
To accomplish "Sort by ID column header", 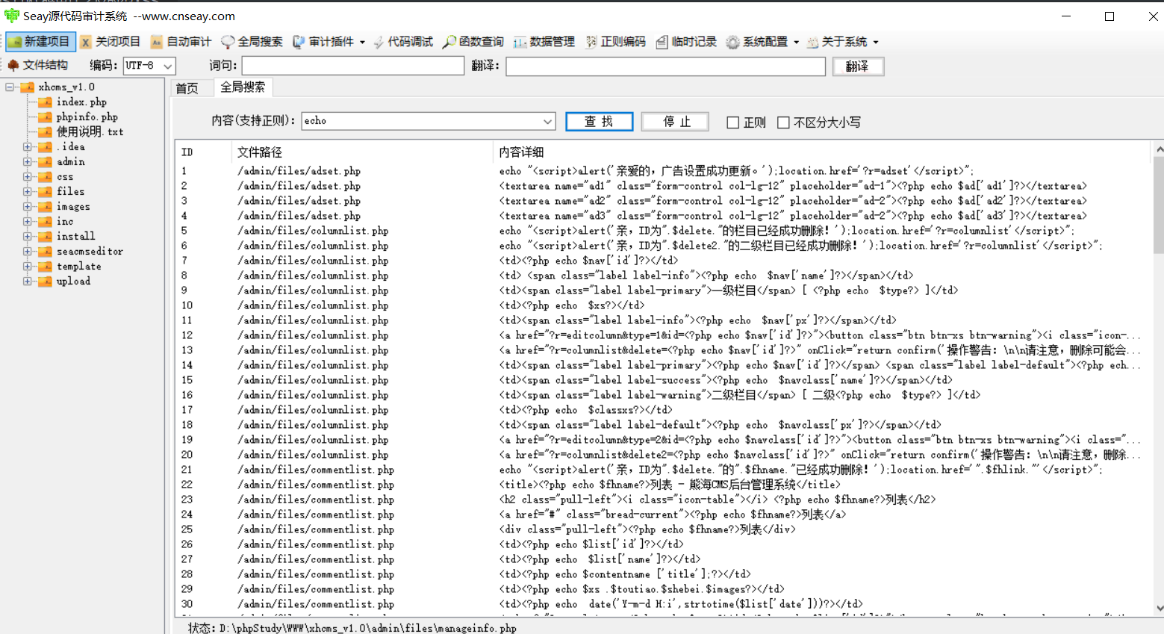I will click(x=203, y=152).
